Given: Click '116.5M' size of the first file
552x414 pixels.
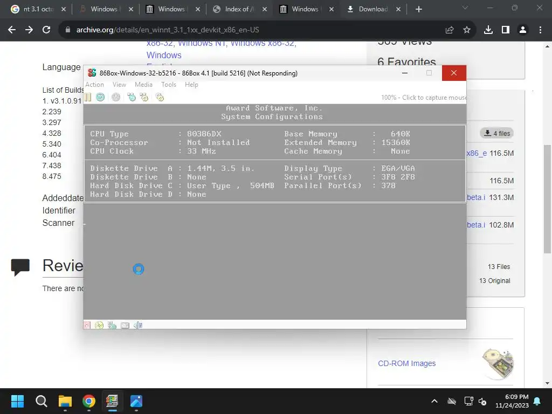Looking at the screenshot, I should (501, 153).
